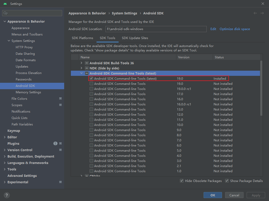Toggle the Android SDK Build-Tools 36 checkbox
The image size is (269, 201).
[x=87, y=63]
